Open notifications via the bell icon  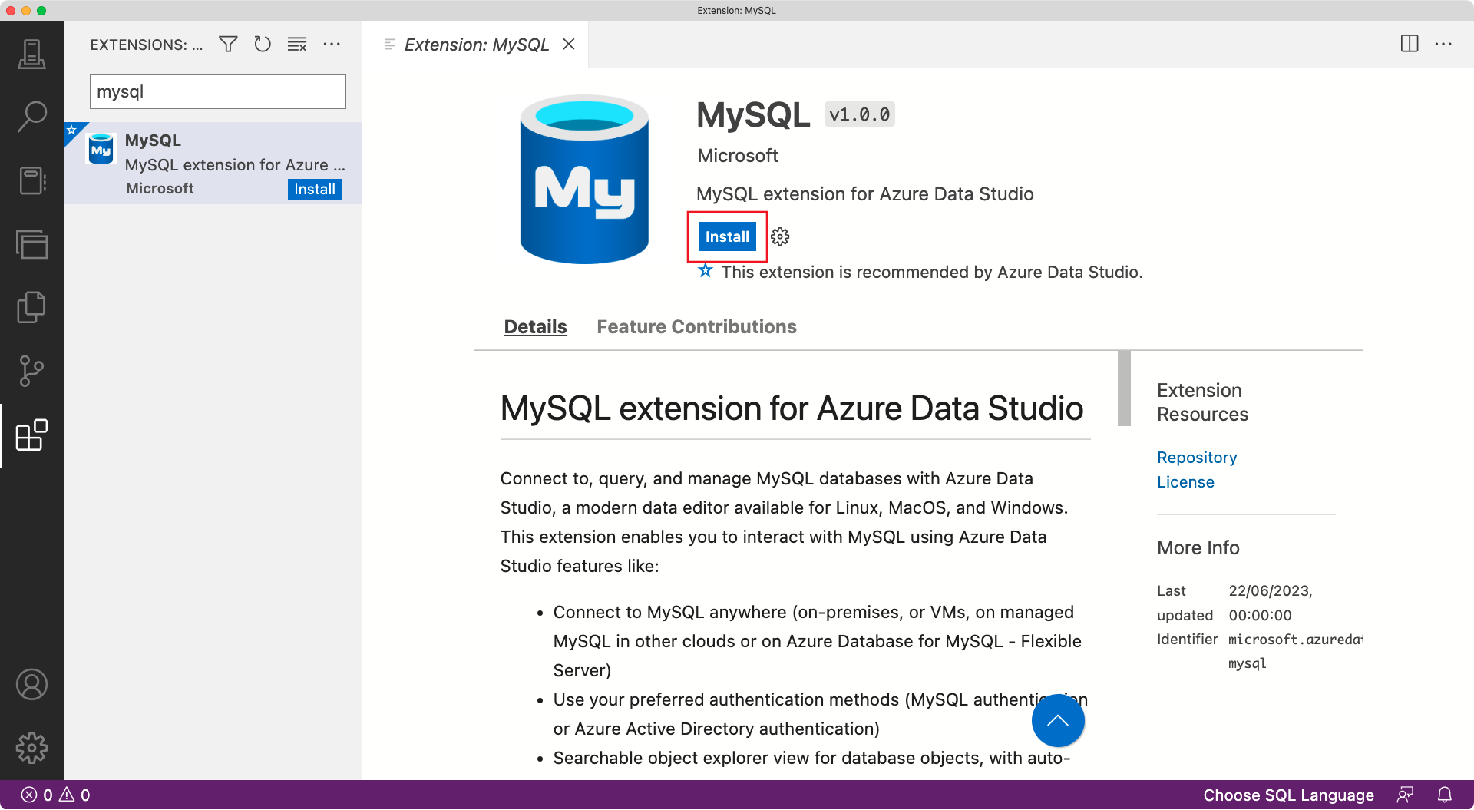pos(1446,795)
